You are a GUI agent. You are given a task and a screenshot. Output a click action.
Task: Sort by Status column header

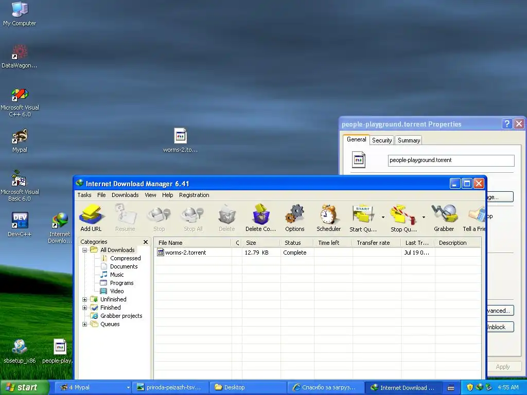(297, 243)
